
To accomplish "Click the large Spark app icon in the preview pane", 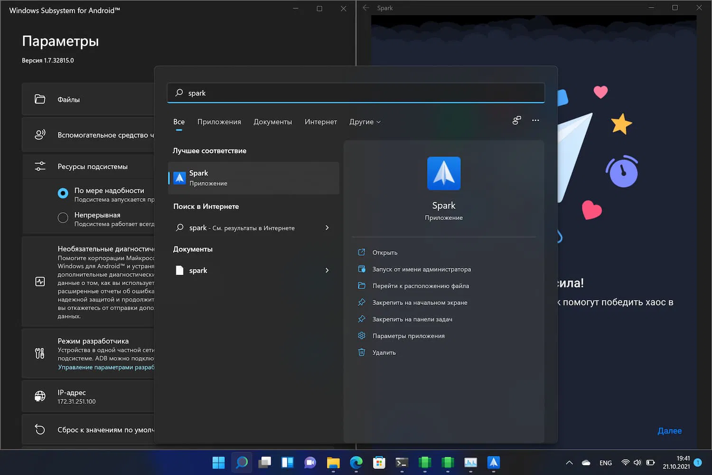I will [x=444, y=173].
